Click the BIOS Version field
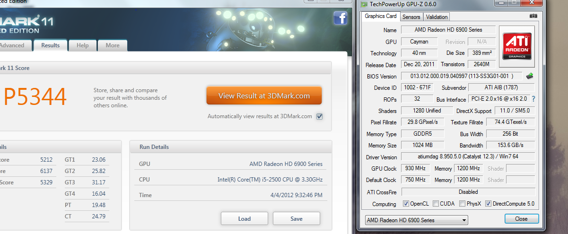Viewport: 568px width, 234px height. point(462,76)
